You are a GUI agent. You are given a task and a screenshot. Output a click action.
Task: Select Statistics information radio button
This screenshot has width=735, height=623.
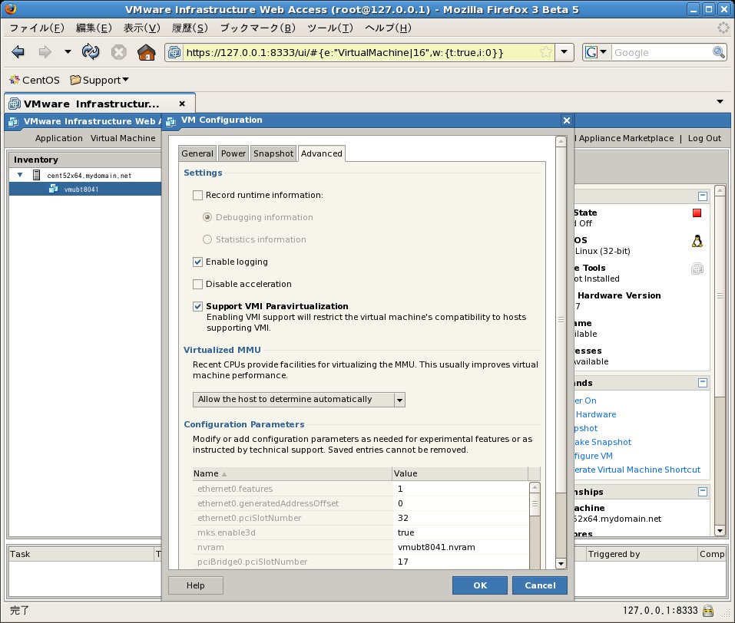click(x=207, y=239)
